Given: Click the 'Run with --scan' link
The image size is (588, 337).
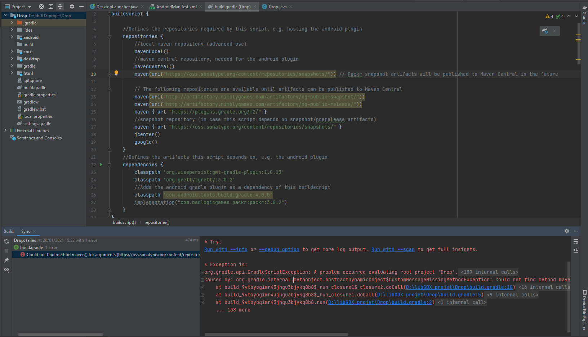Looking at the screenshot, I should coord(392,249).
